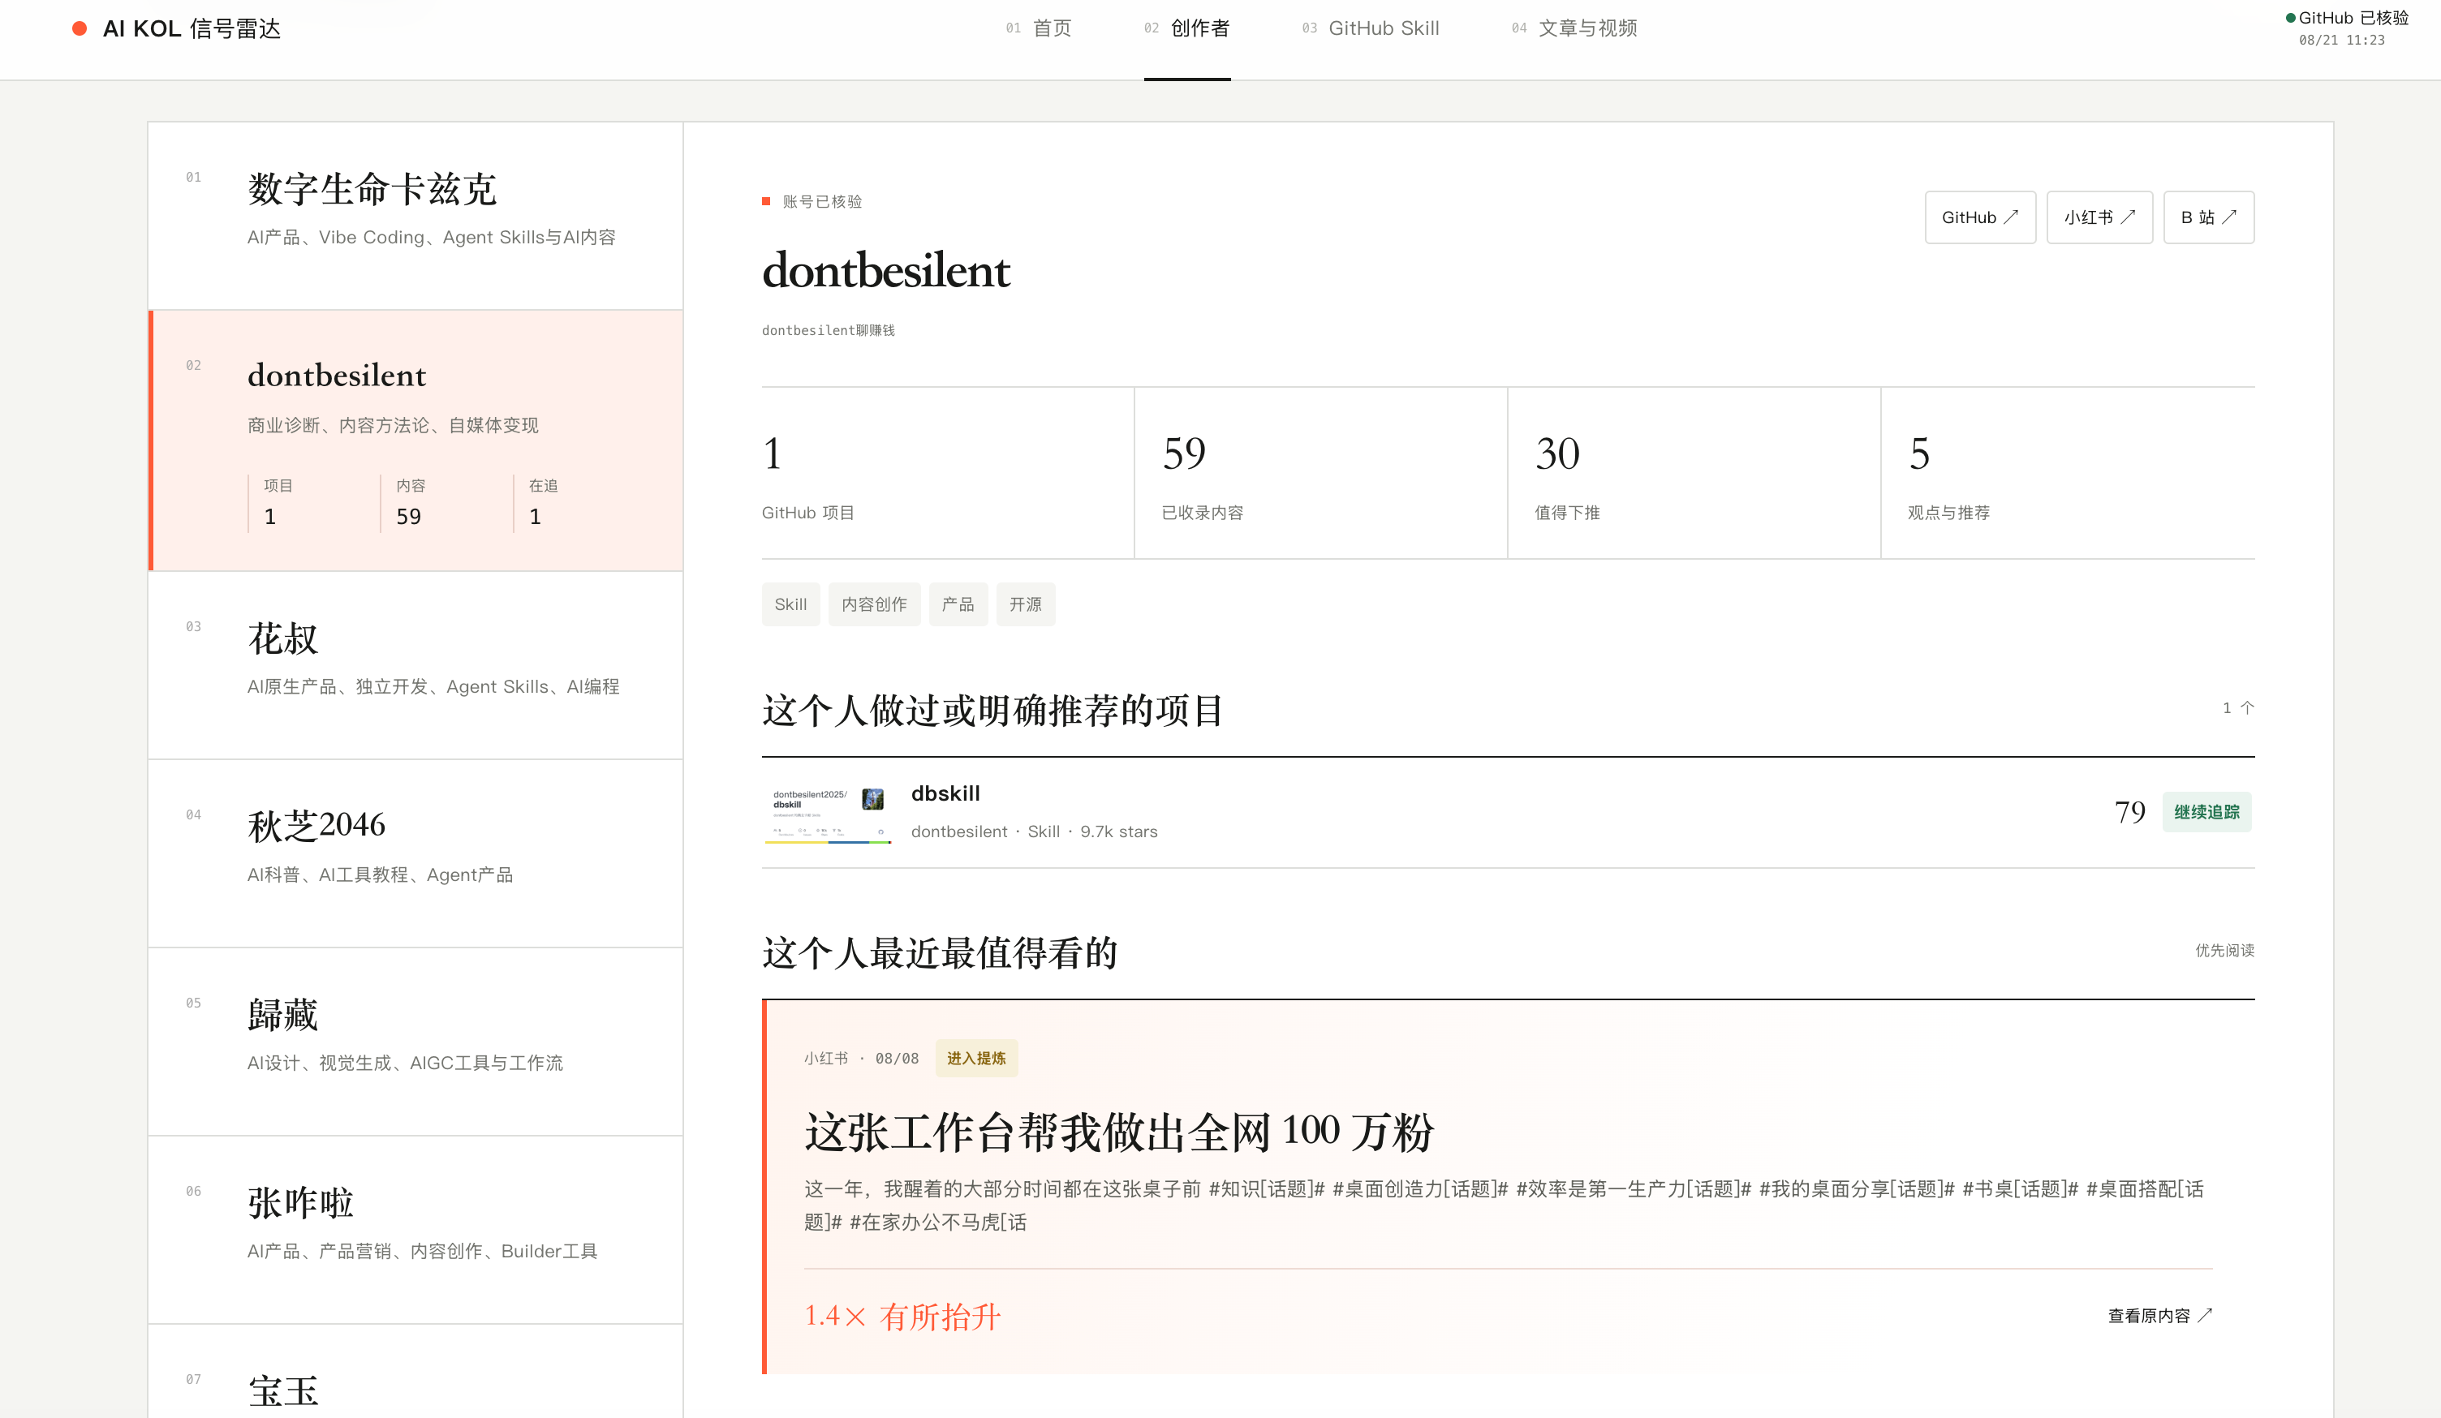Select creator 张咋啦 in the list
This screenshot has width=2441, height=1418.
point(415,1229)
